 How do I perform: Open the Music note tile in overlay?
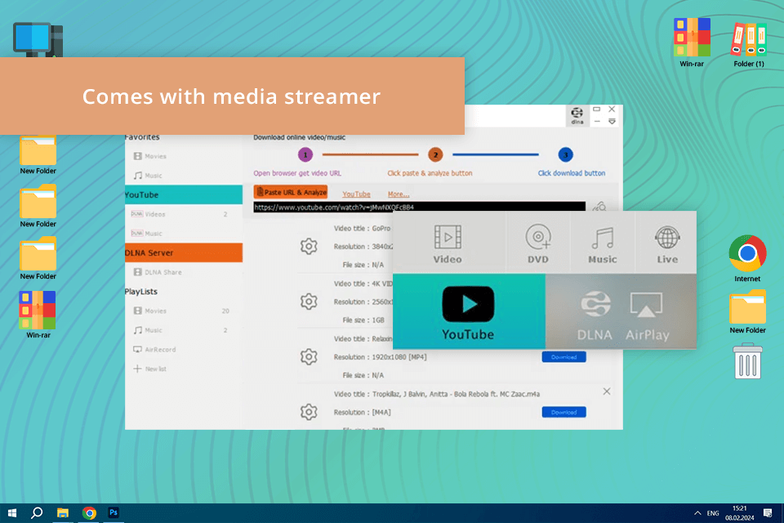coord(603,244)
